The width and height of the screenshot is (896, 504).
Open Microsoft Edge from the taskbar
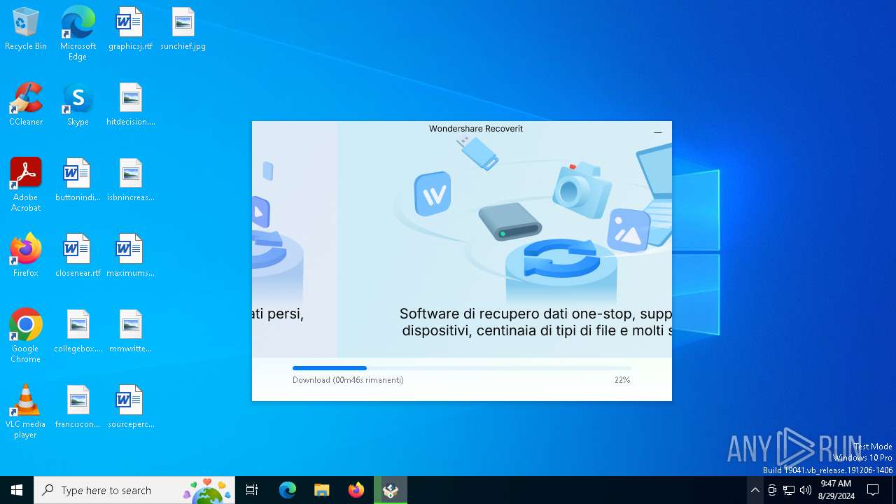288,490
